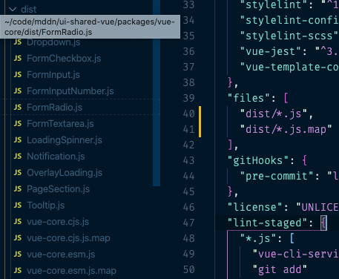339x279 pixels.
Task: Click the "pre-commit" key on line 44
Action: point(277,176)
